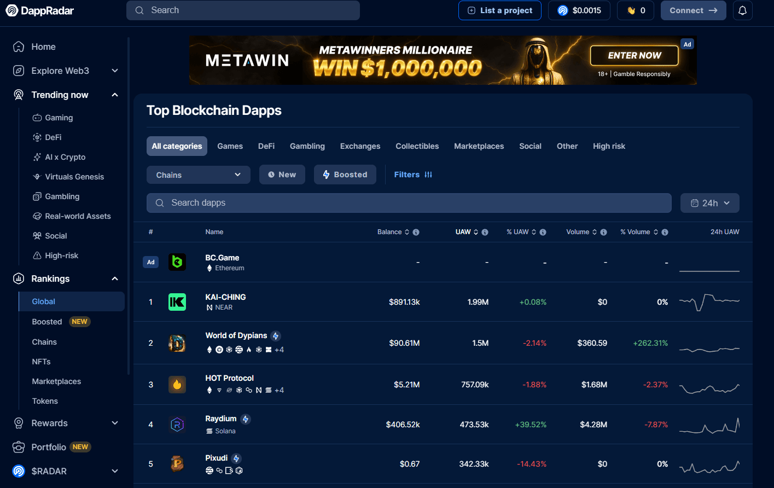Toggle the Boosted dapps filter
Screen dimensions: 774x488
click(x=345, y=175)
